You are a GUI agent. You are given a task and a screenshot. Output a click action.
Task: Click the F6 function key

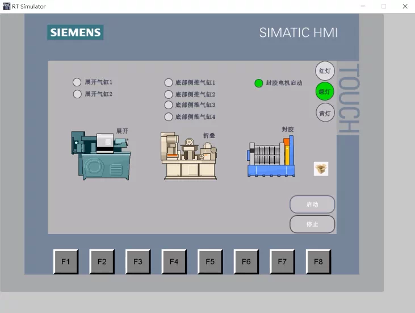[x=246, y=262]
